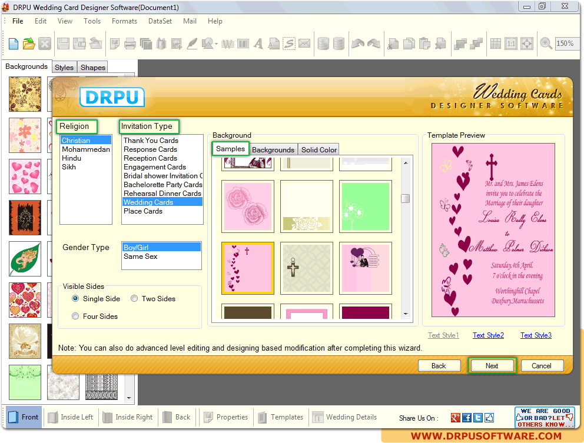Image resolution: width=584 pixels, height=443 pixels.
Task: Click the email envelope icon
Action: point(304,44)
